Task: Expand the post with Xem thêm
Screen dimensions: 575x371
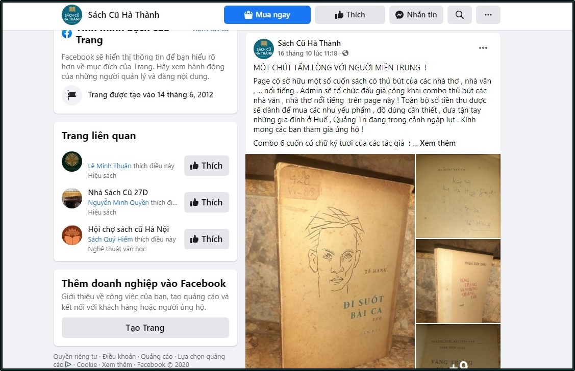Action: 437,143
